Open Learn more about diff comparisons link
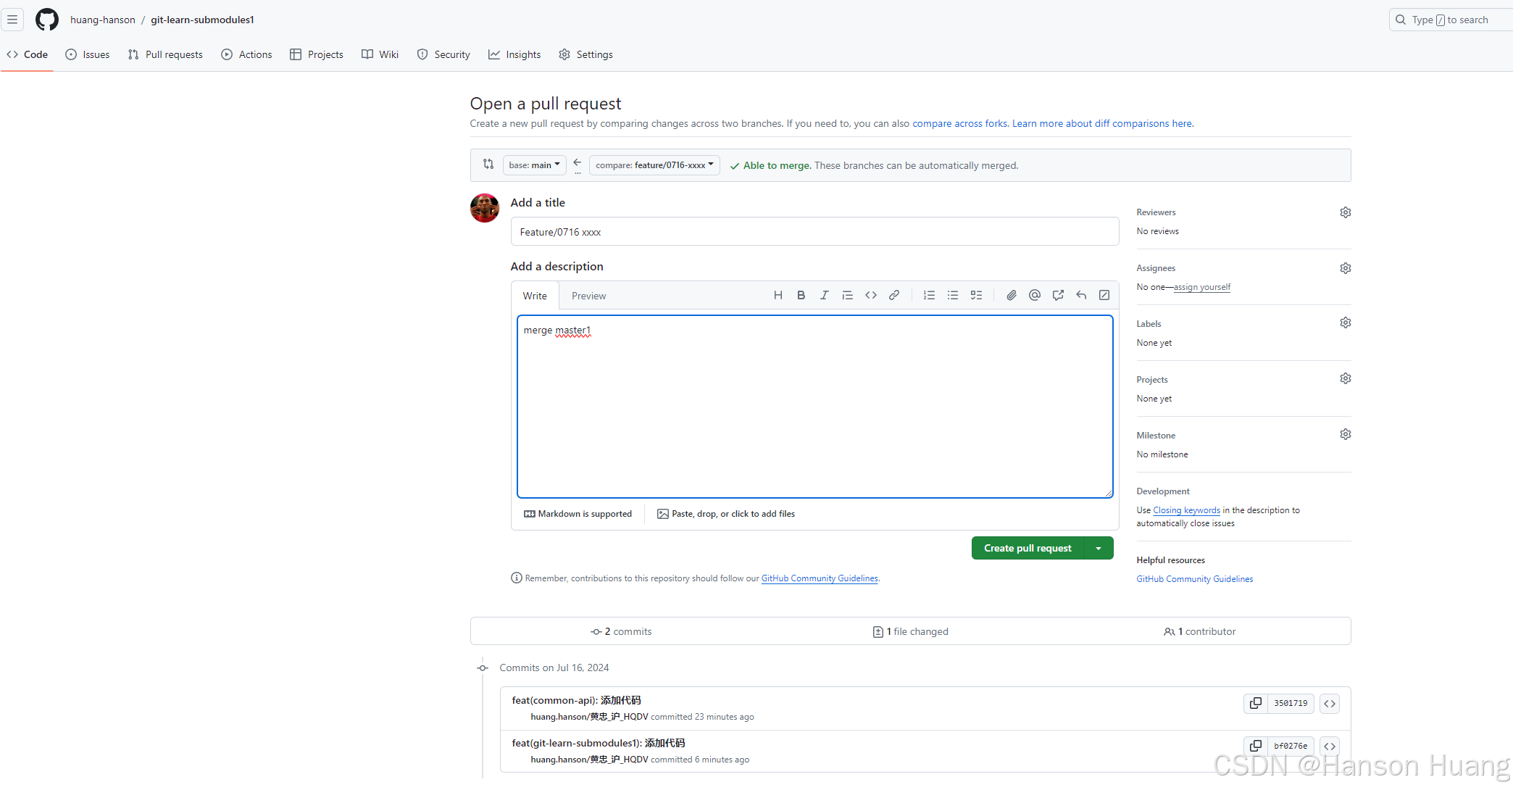Image resolution: width=1513 pixels, height=790 pixels. pyautogui.click(x=1102, y=123)
